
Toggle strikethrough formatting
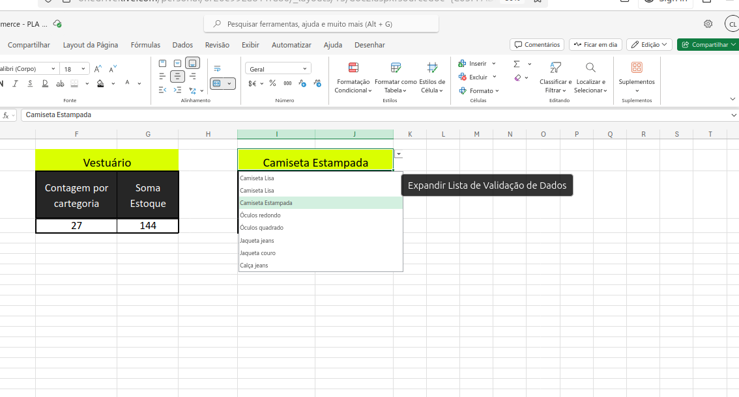(x=59, y=84)
